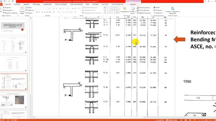
Task: Click Format Painter (Формат по образцу)
Action: (10, 13)
